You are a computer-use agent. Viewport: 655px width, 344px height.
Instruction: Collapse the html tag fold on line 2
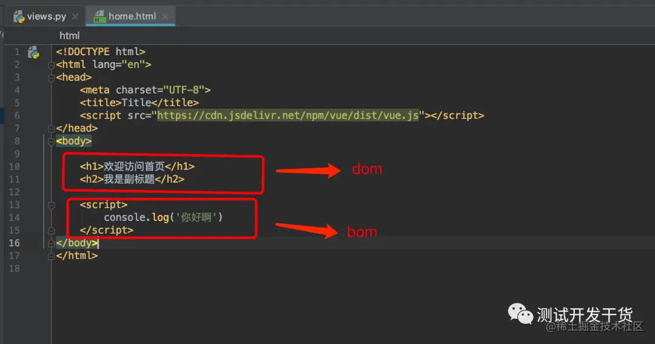tap(51, 65)
